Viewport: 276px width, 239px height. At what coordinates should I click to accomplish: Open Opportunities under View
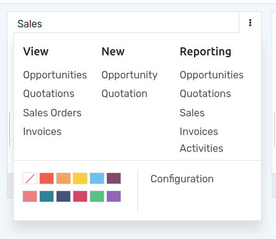pos(55,75)
